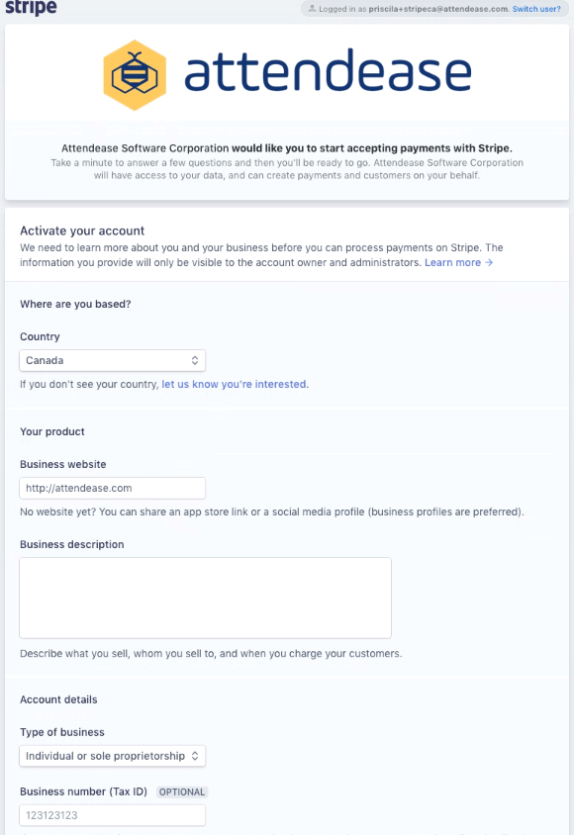Click the chevron on Type of business selector
Viewport: 574px width, 835px height.
point(195,756)
